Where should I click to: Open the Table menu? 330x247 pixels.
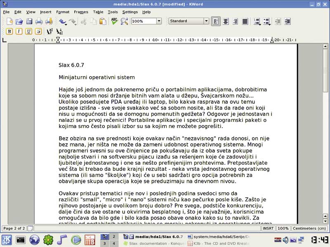click(x=98, y=12)
